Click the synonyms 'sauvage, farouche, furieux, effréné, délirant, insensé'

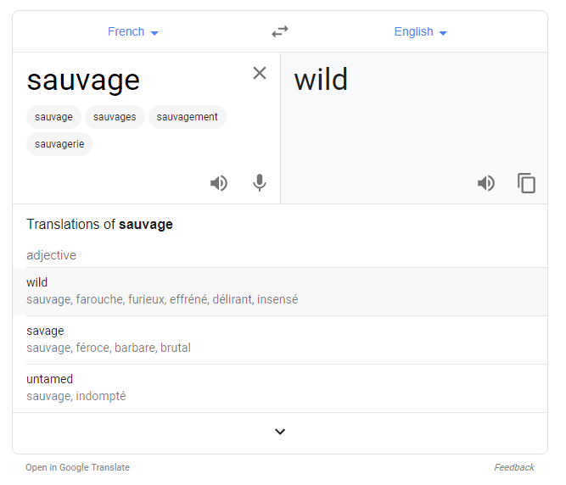[162, 299]
